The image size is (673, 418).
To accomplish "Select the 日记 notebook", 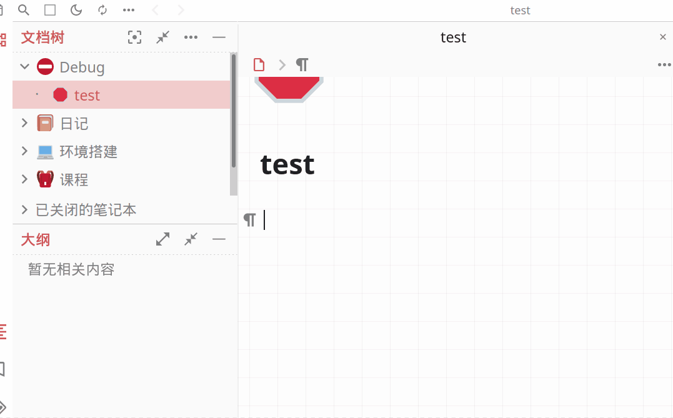I will click(74, 124).
